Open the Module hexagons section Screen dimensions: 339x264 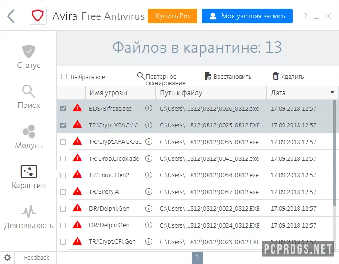(x=29, y=137)
